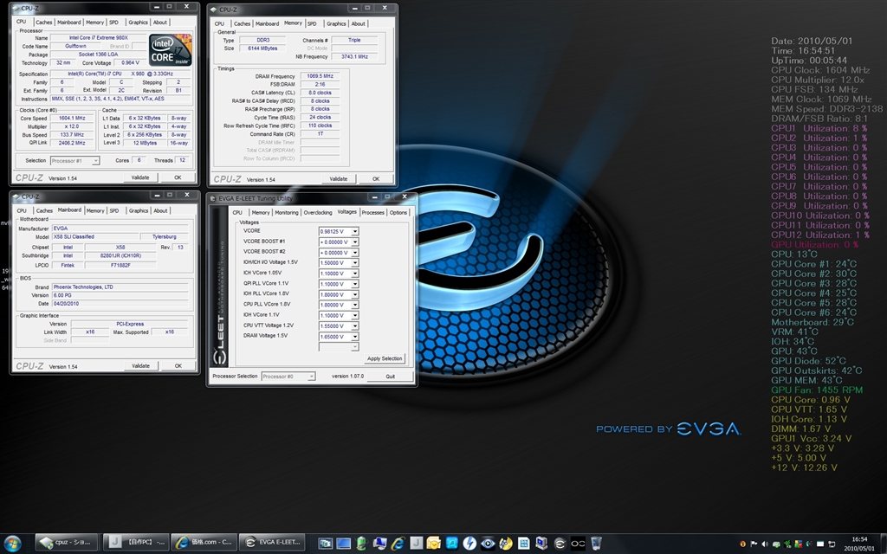Open the VCORE BOOST #1 dropdown

click(354, 242)
